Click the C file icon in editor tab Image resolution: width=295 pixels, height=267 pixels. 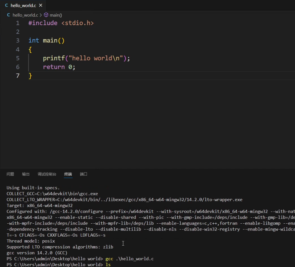[7, 6]
